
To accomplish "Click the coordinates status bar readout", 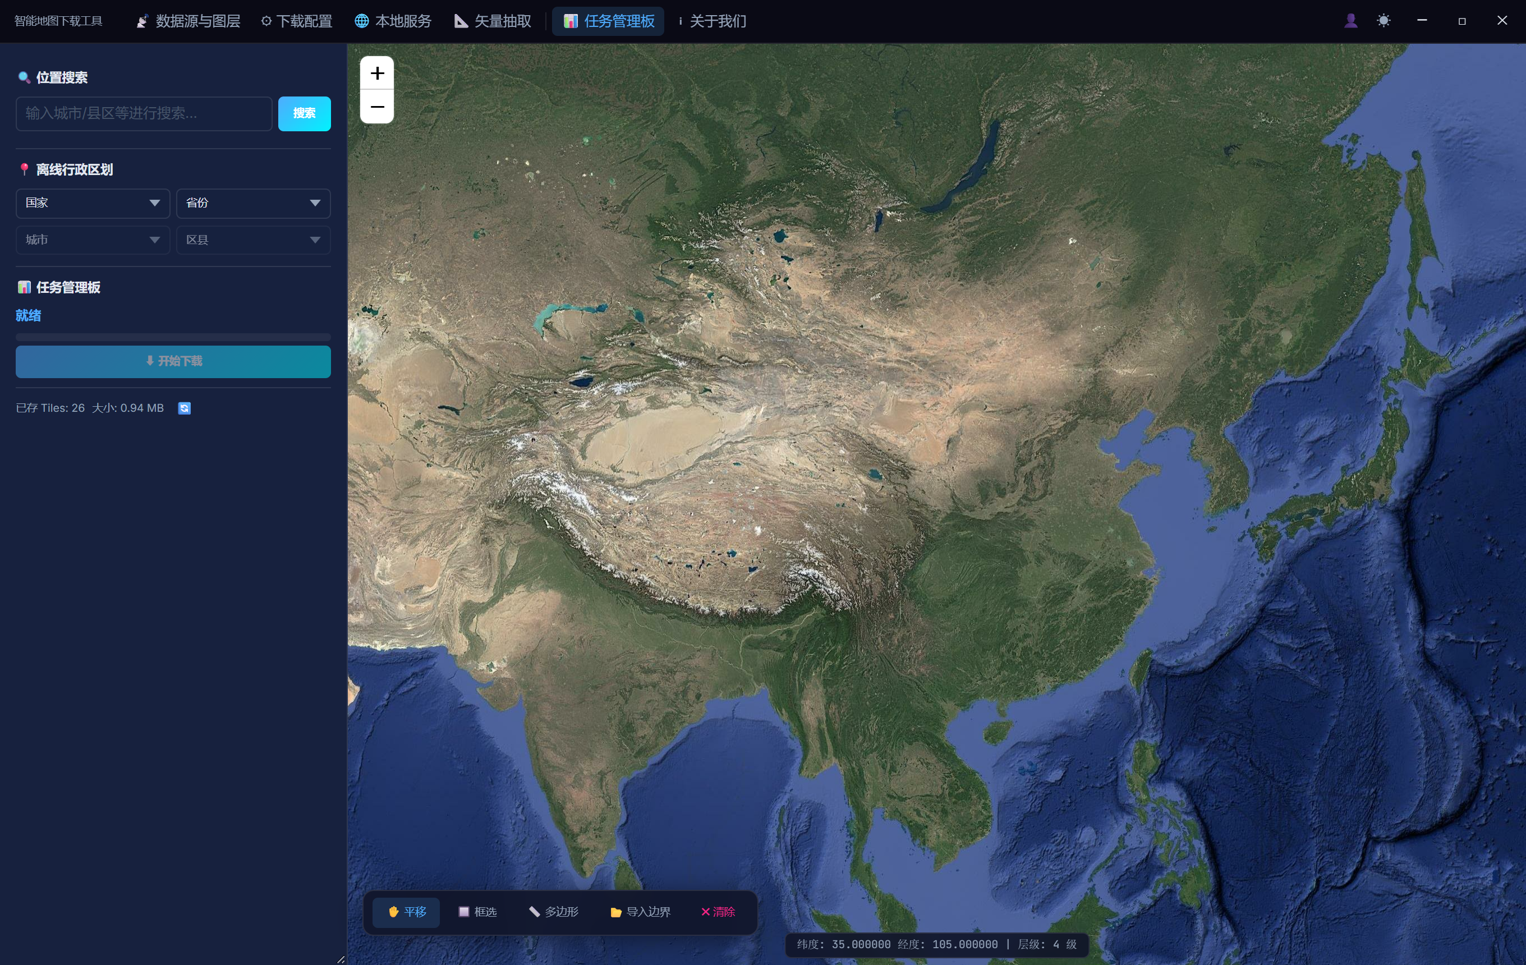I will click(936, 945).
